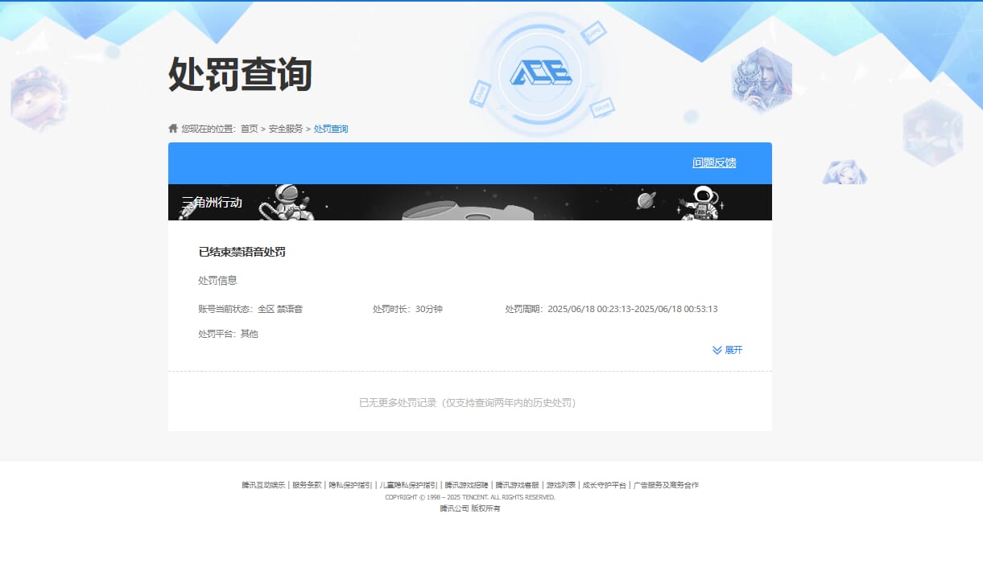Open 腾讯互动娱乐 footer link
983x584 pixels.
[x=263, y=485]
